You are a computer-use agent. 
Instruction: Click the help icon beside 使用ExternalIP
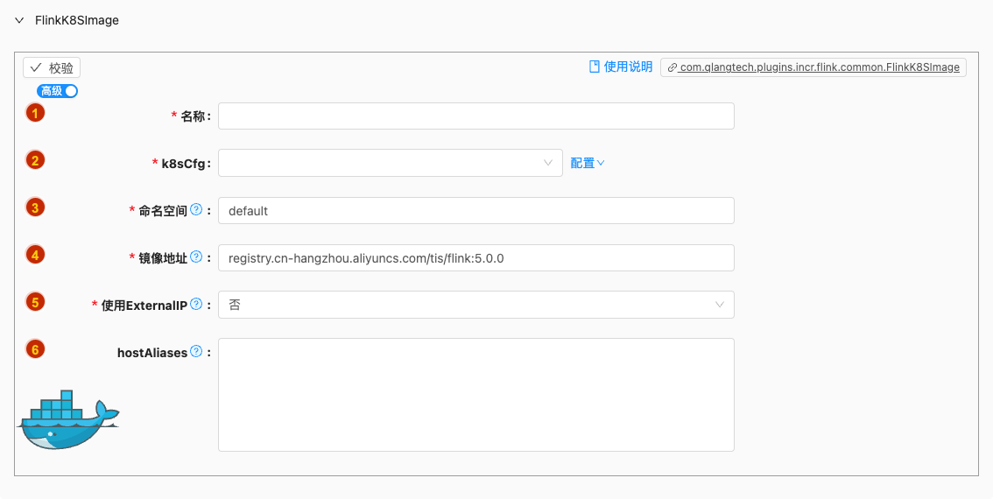(x=196, y=305)
